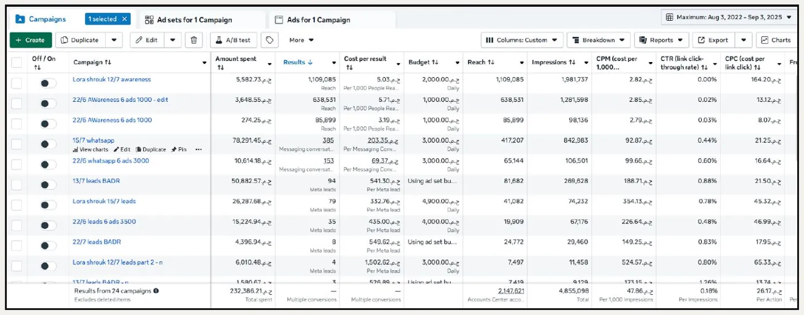Open the Reports dropdown
This screenshot has height=315, width=804.
[x=662, y=40]
